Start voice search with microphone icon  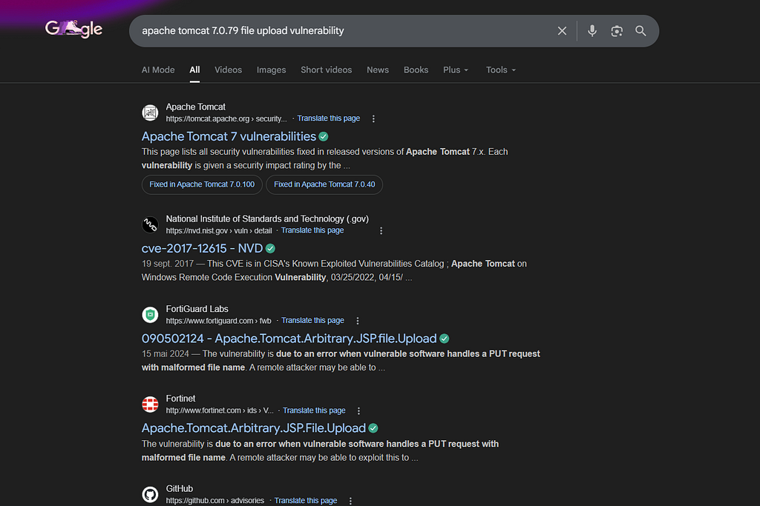592,31
